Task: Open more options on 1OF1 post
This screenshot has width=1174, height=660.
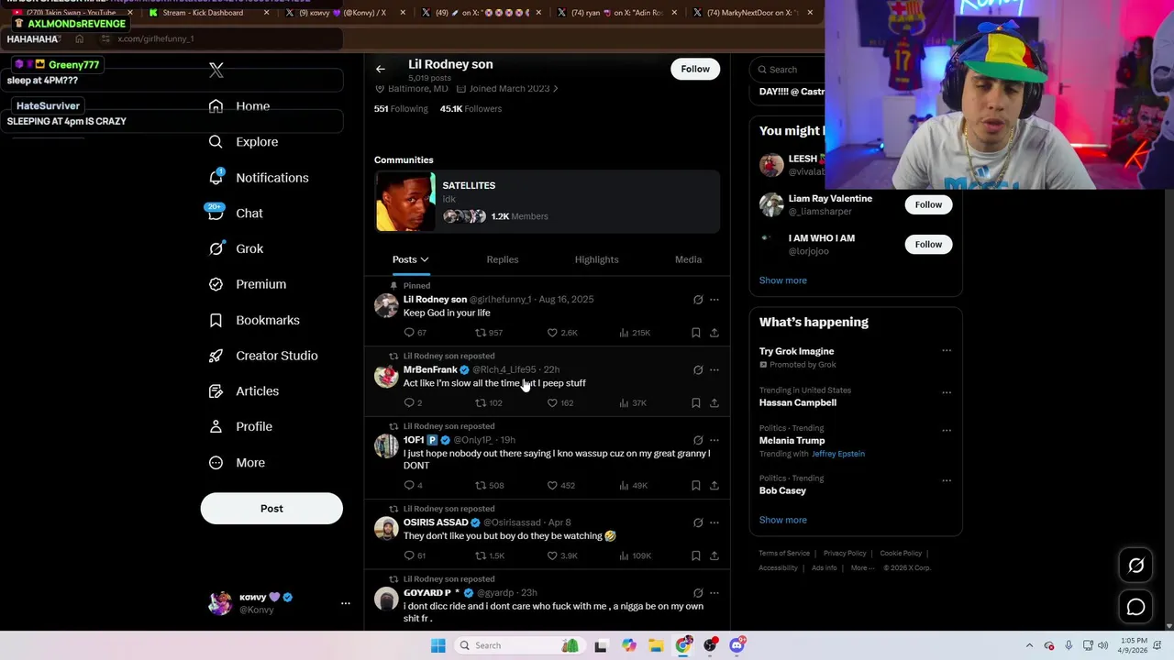Action: [x=714, y=441]
